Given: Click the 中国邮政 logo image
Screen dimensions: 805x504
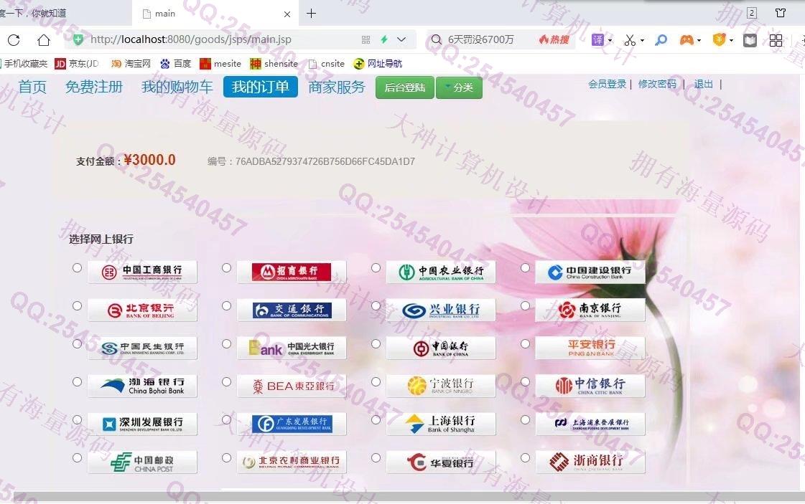Looking at the screenshot, I should (x=142, y=462).
